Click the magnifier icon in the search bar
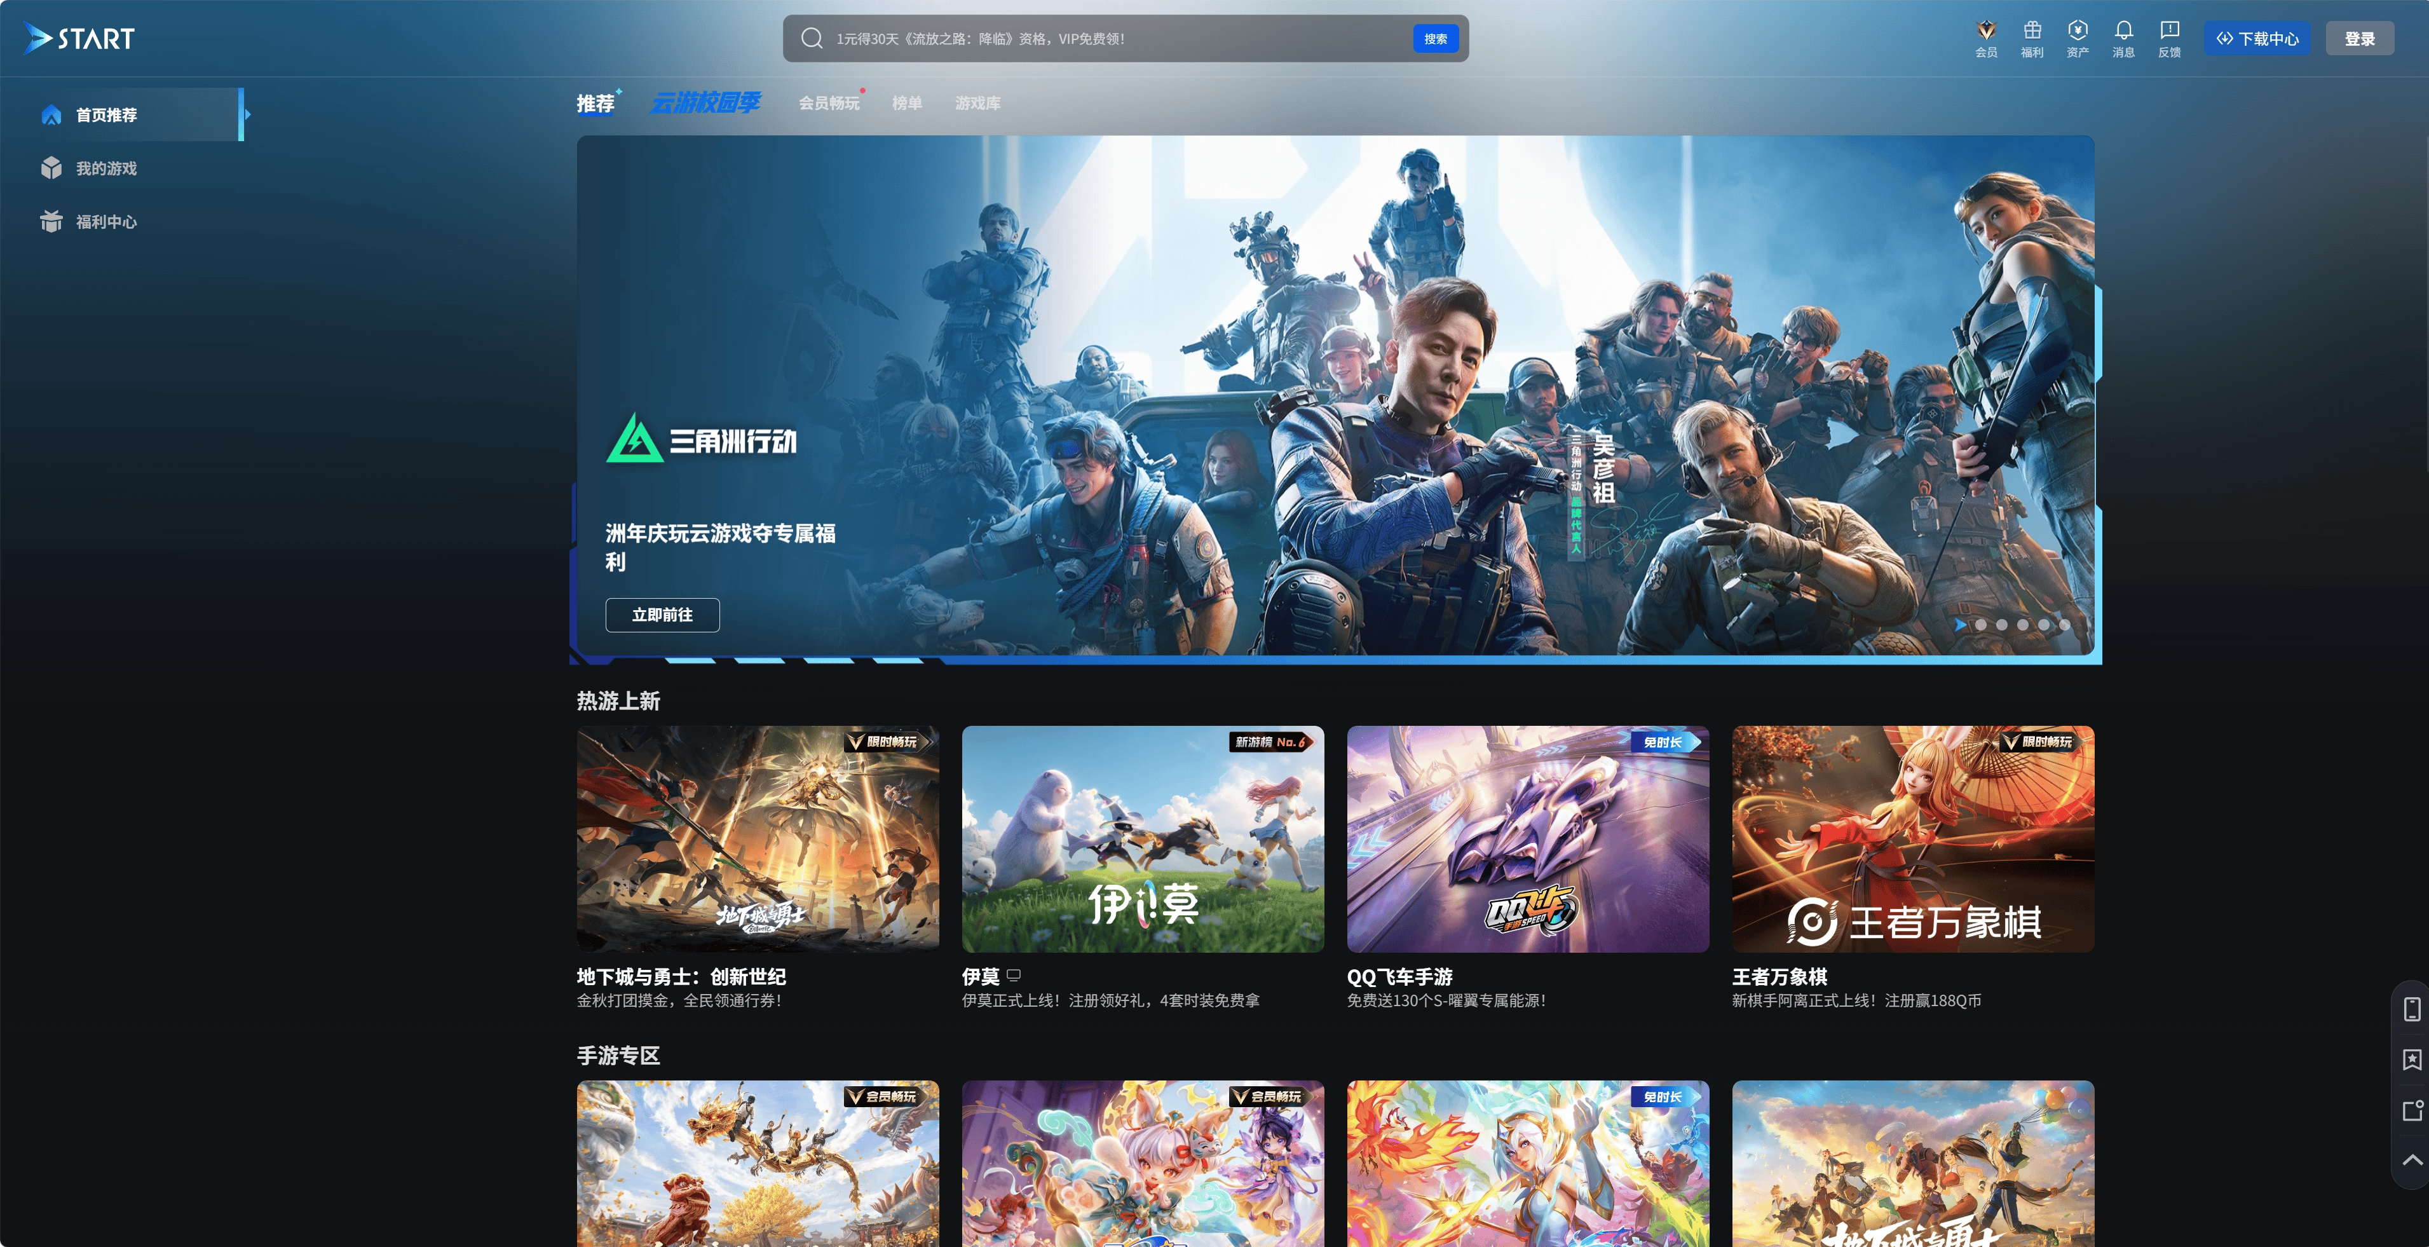Image resolution: width=2429 pixels, height=1247 pixels. tap(812, 39)
